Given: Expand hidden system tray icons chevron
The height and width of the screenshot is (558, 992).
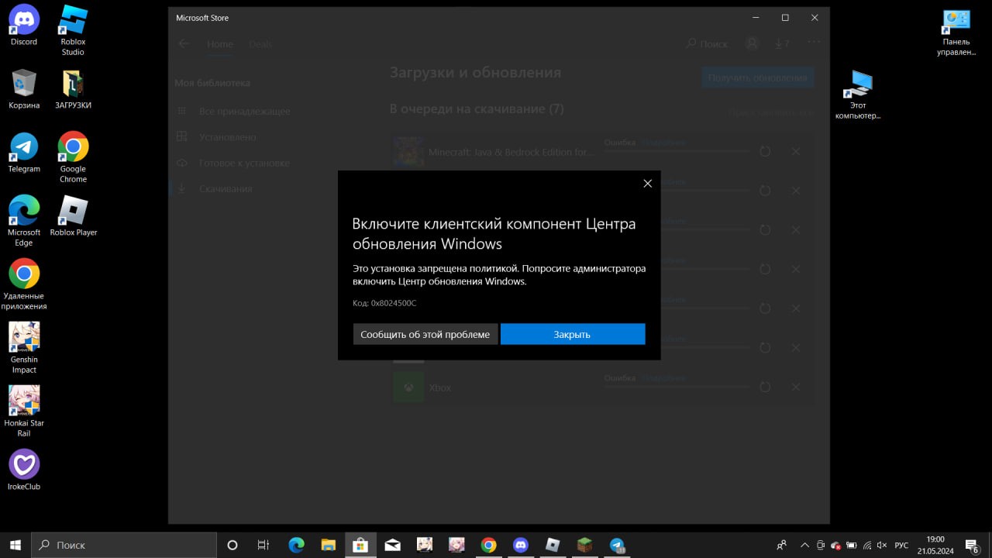Looking at the screenshot, I should [x=804, y=545].
